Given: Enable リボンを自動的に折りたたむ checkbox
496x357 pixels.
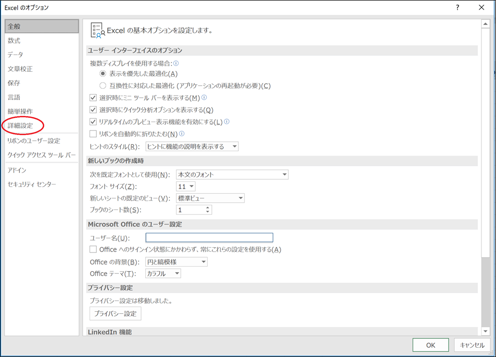Looking at the screenshot, I should (x=93, y=134).
